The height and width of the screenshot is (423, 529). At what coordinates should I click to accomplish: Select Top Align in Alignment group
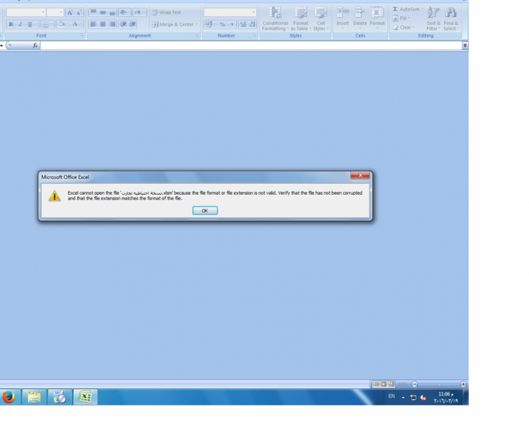[x=93, y=12]
